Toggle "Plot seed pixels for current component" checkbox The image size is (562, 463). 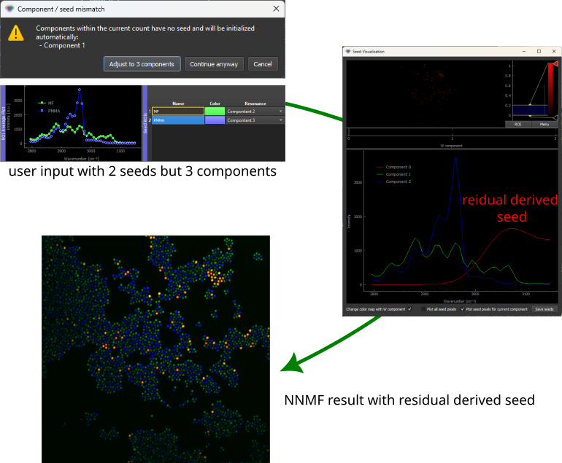[x=462, y=309]
